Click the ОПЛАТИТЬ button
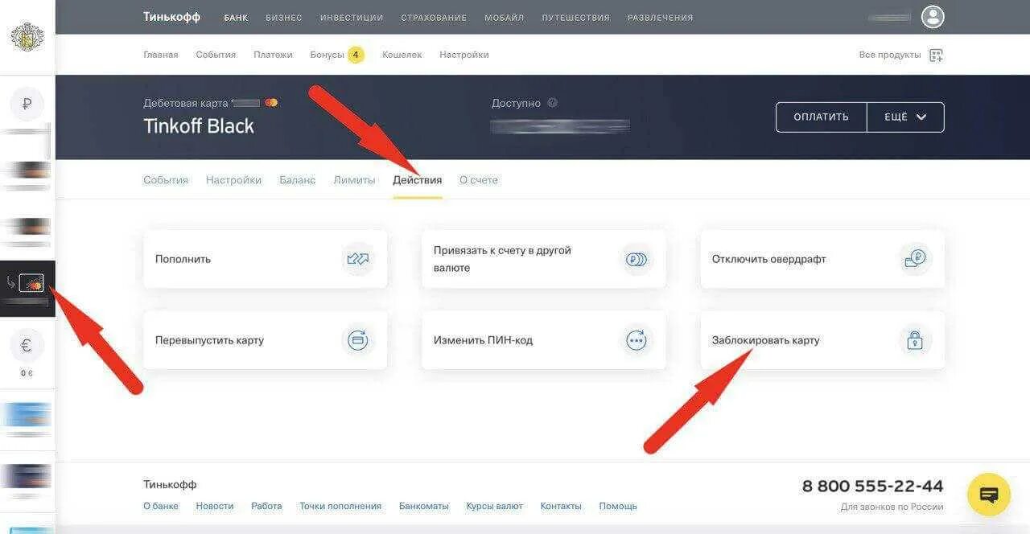The height and width of the screenshot is (534, 1030). tap(821, 117)
